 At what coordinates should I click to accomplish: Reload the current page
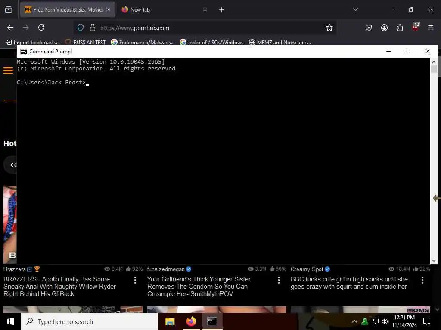(41, 27)
